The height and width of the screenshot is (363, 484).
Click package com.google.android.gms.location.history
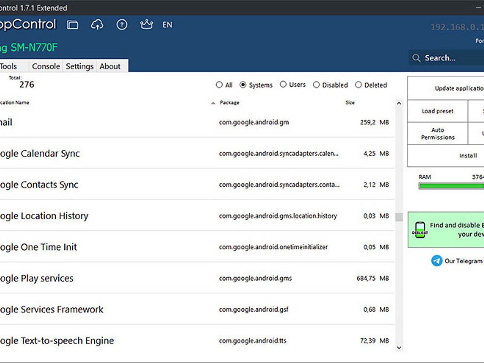coord(278,216)
